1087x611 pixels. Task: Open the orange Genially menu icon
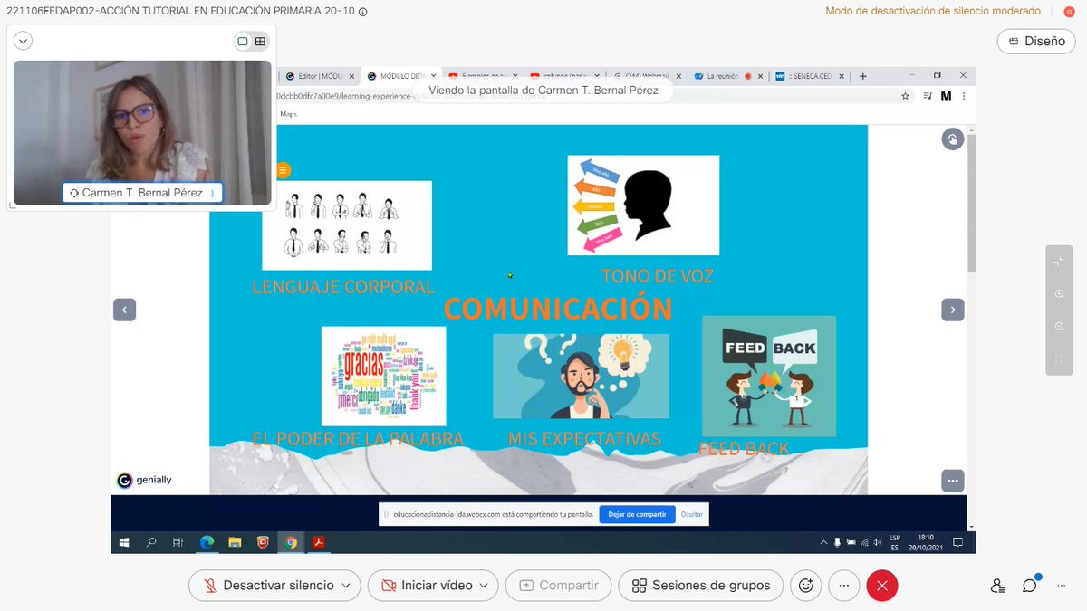(284, 169)
